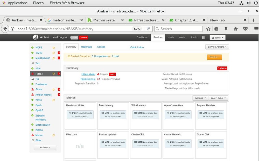The height and width of the screenshot is (161, 259).
Task: Select Hive service in sidebar
Action: [38, 68]
